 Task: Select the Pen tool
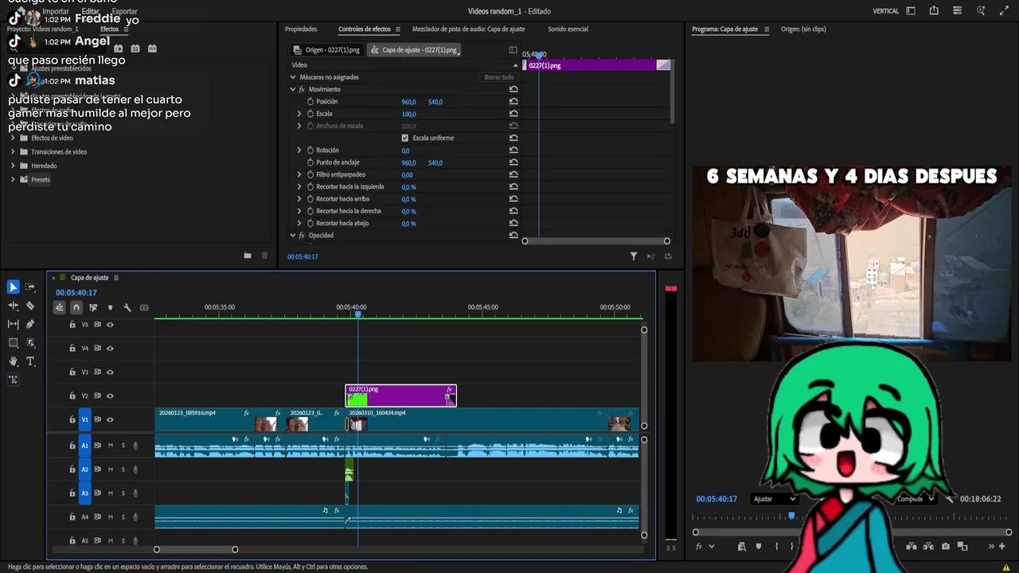click(x=30, y=324)
